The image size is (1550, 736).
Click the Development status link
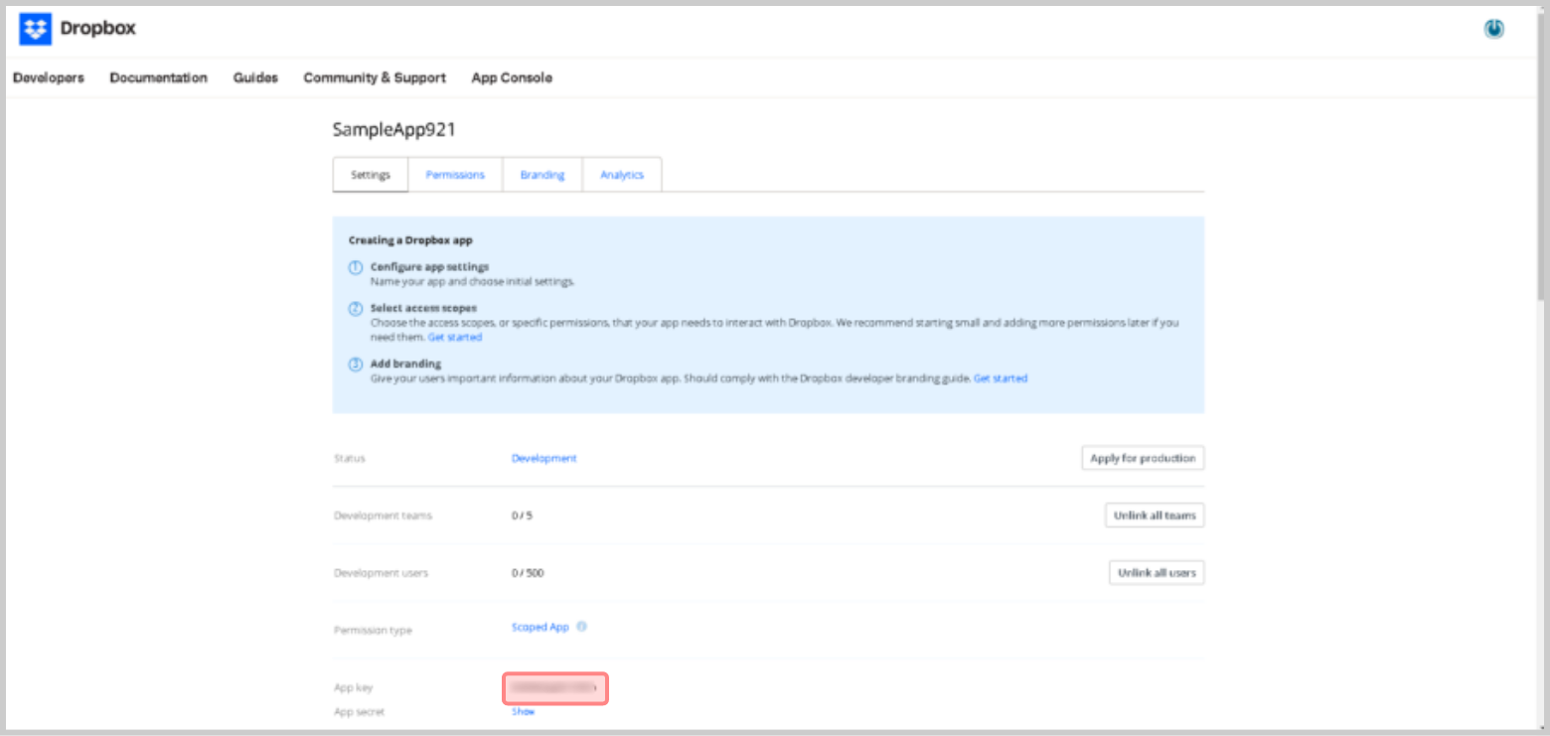(543, 458)
